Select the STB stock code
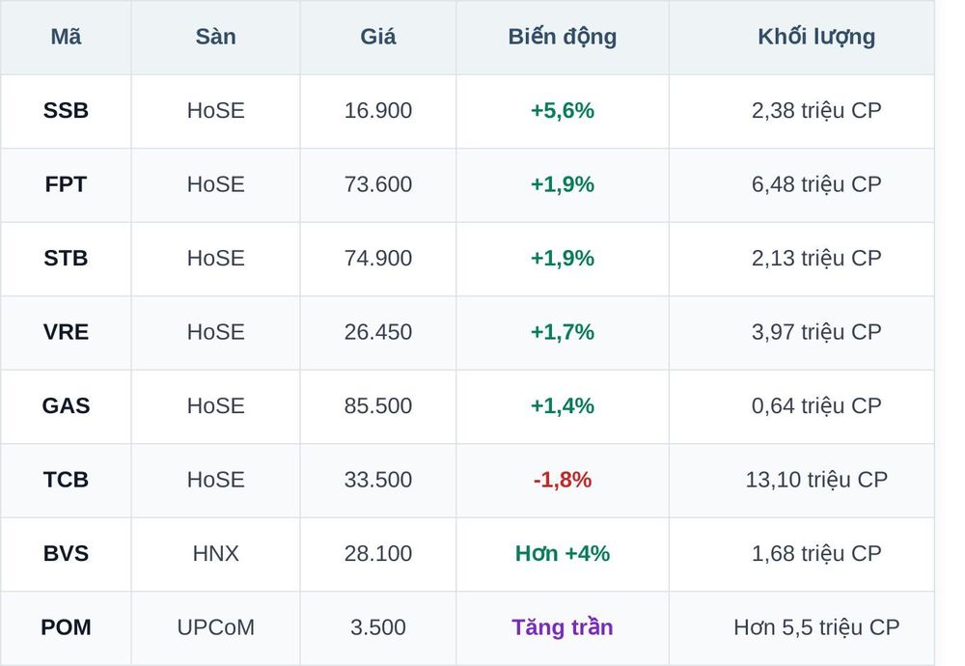 pos(66,259)
